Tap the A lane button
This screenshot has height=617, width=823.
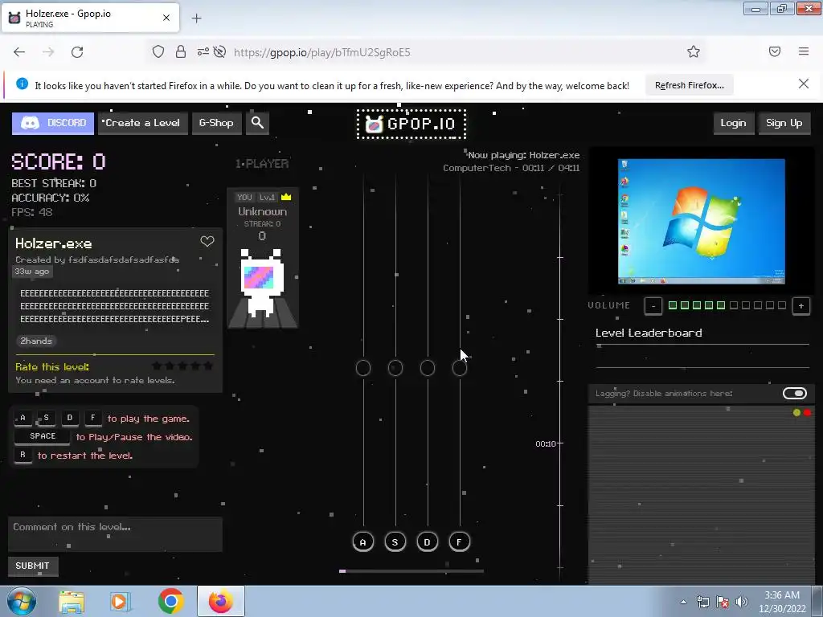tap(362, 542)
